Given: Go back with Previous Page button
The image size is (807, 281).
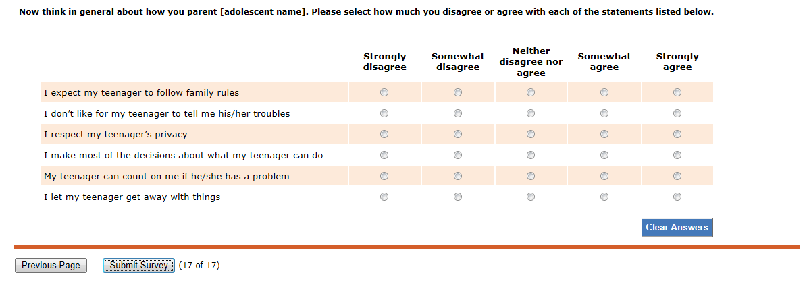Looking at the screenshot, I should (x=51, y=266).
